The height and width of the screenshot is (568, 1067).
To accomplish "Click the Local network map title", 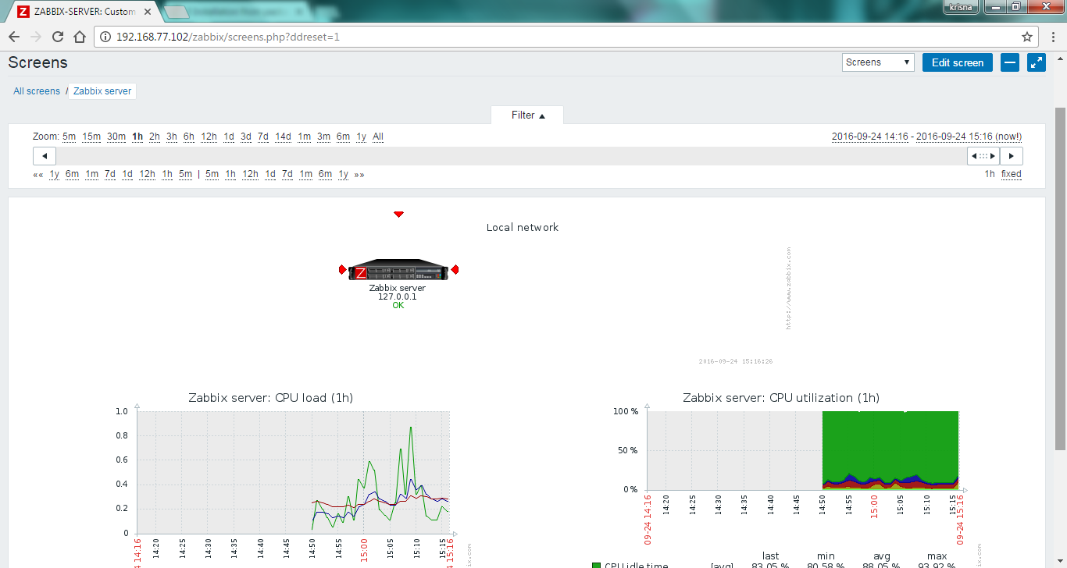I will point(523,228).
